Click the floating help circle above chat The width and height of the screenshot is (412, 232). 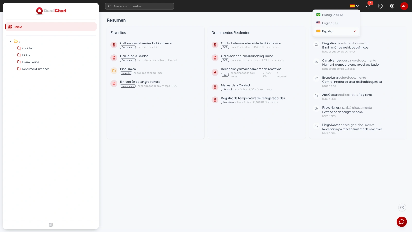(x=402, y=208)
